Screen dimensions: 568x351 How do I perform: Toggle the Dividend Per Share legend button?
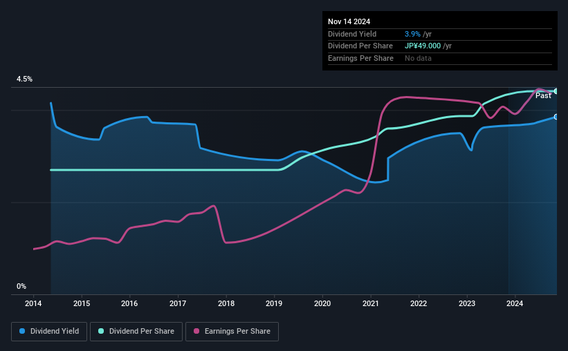pyautogui.click(x=136, y=332)
